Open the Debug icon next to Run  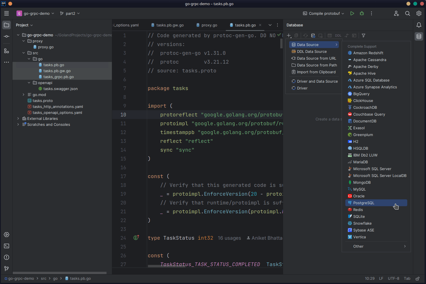pos(362,13)
